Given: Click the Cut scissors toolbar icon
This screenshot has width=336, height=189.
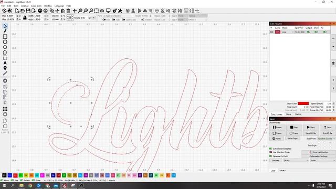Looking at the screenshot, I should click(x=57, y=10).
